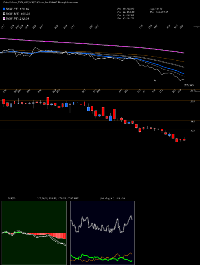Click the blue DOW ST legend swatch
The height and width of the screenshot is (265, 200).
click(x=4, y=9)
